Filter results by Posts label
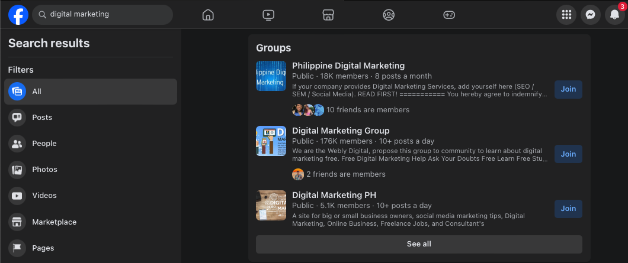The height and width of the screenshot is (263, 628). click(42, 118)
